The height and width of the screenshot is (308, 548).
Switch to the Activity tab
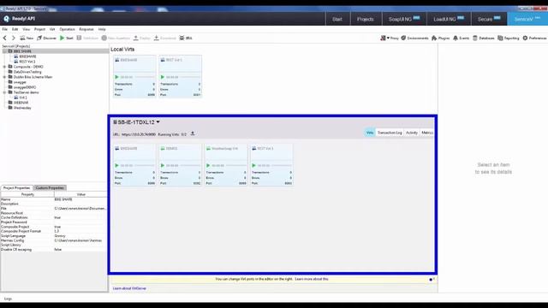412,133
